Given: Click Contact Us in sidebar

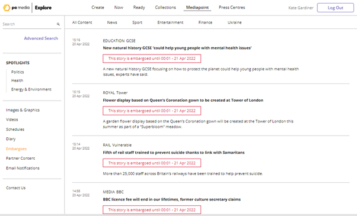Looking at the screenshot, I should coord(15,188).
